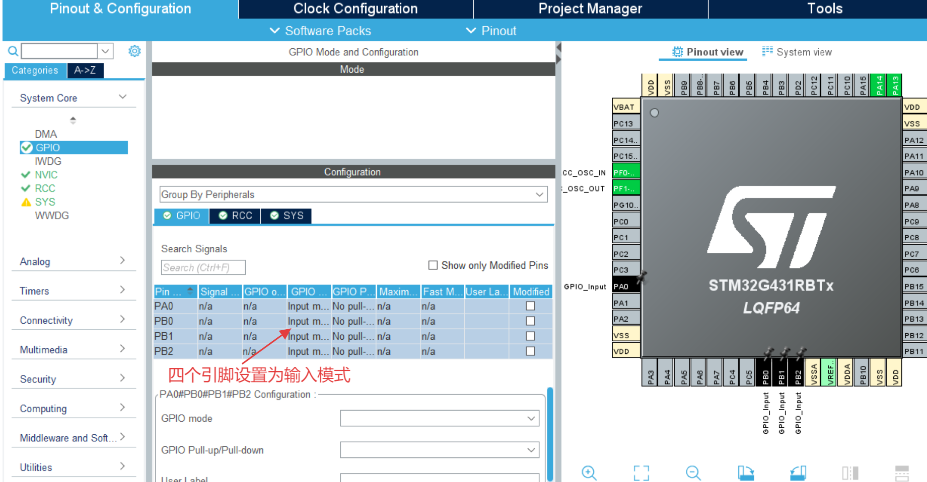Select DMA in System Core list
Image resolution: width=927 pixels, height=482 pixels.
(46, 134)
